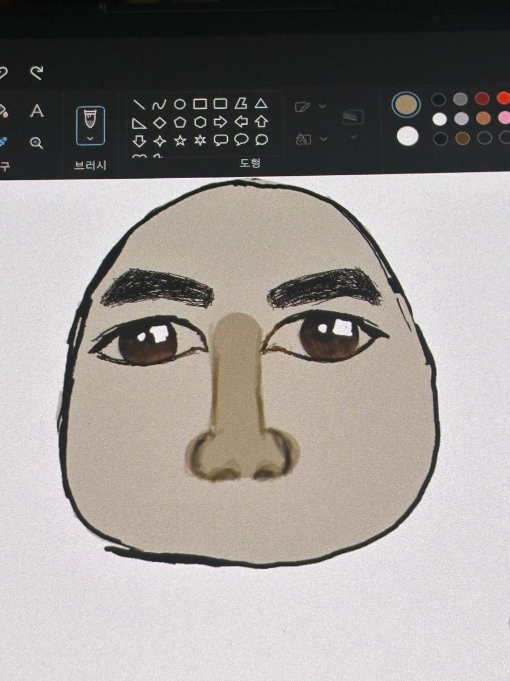The image size is (510, 681).
Task: Pick the Right arrow shape
Action: 220,122
